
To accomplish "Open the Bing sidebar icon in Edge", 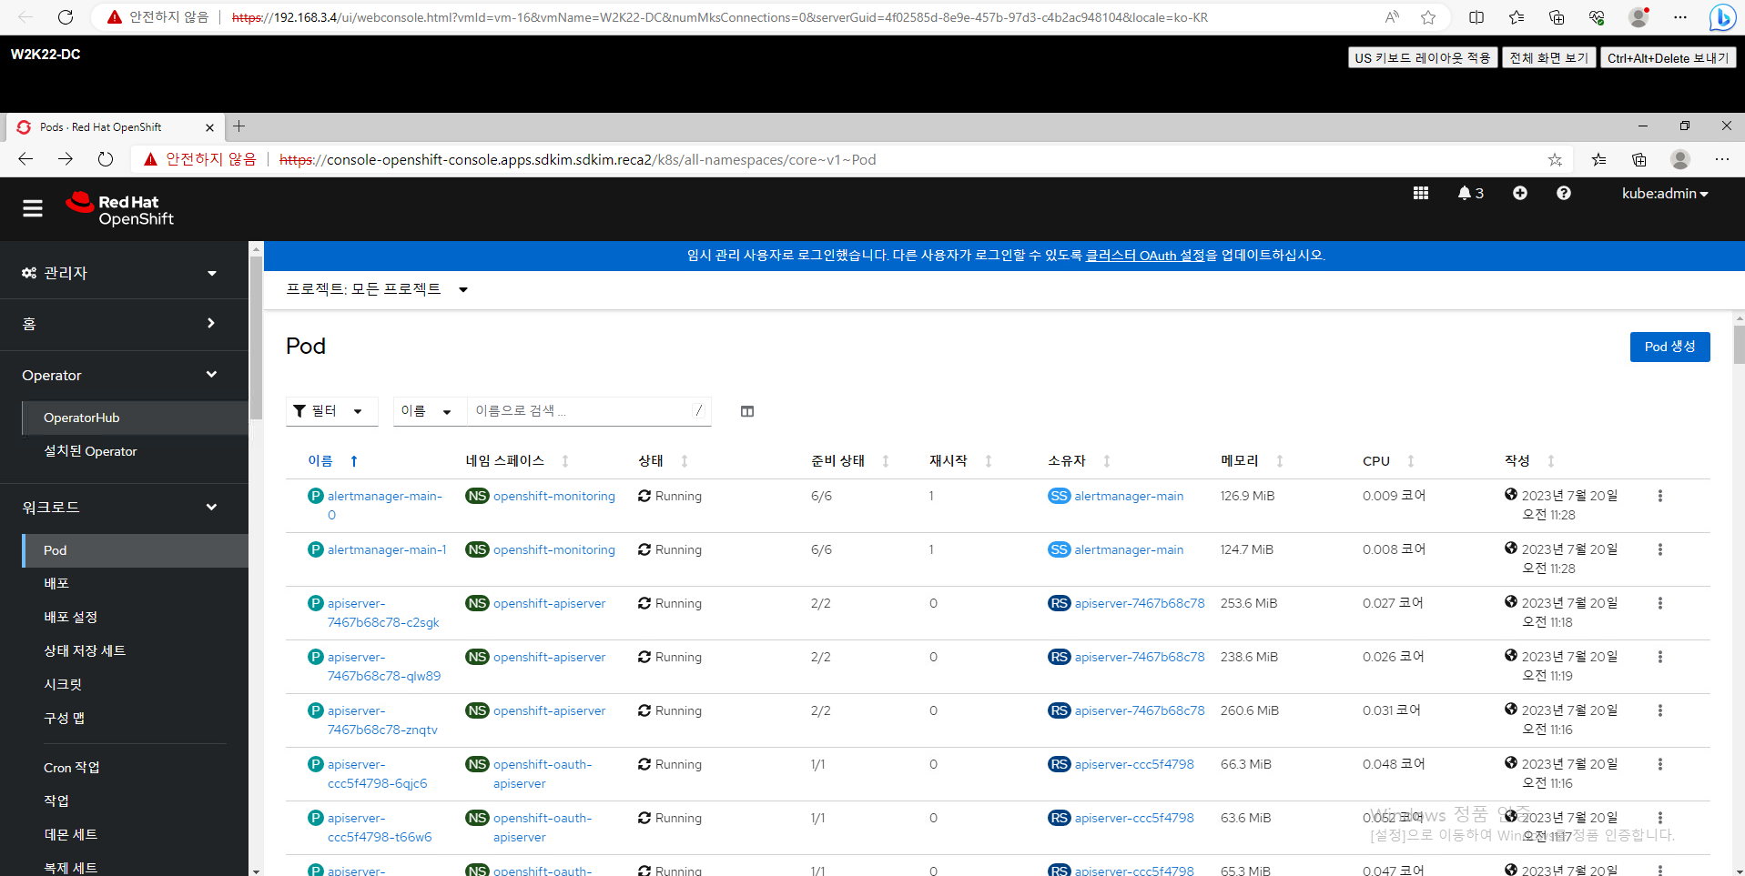I will [1722, 17].
